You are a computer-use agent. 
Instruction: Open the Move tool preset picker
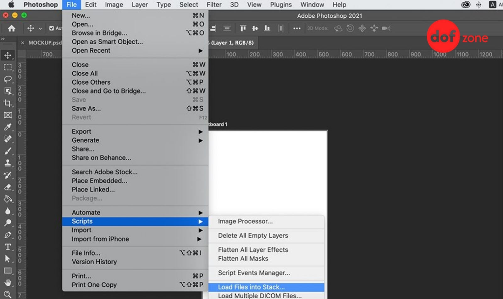(x=40, y=29)
